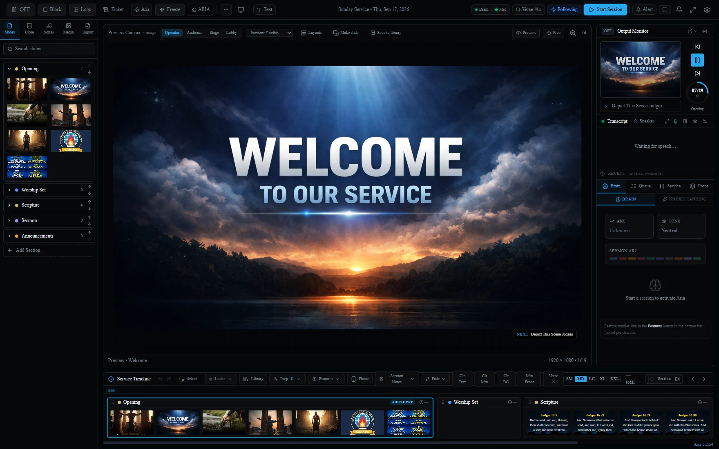Viewport: 719px width, 449px height.
Task: Toggle the Black screen button
Action: coord(52,9)
